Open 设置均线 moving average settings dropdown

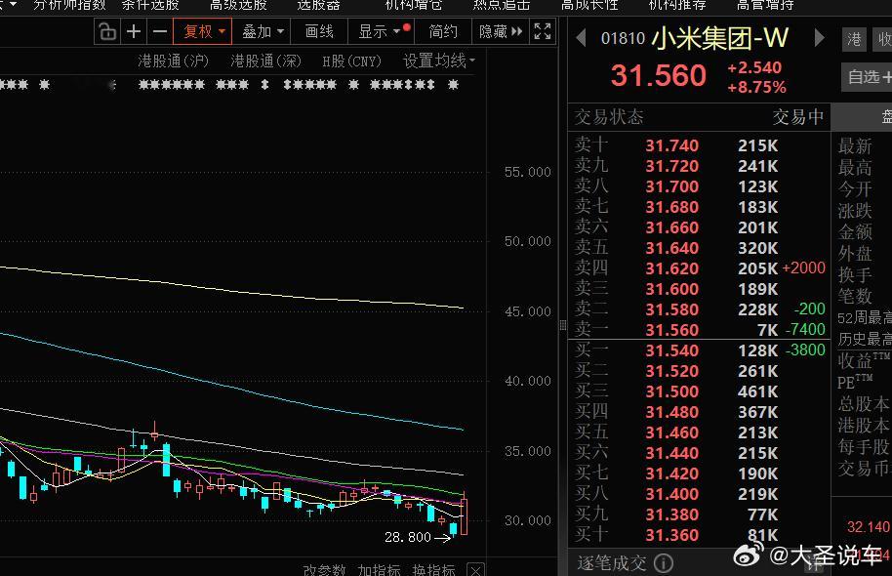pyautogui.click(x=438, y=61)
